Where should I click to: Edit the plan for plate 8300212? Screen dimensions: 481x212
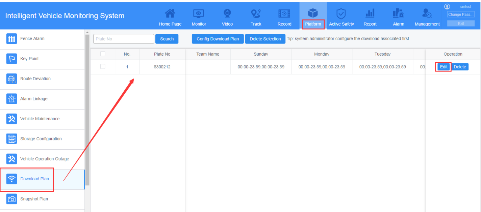pos(444,67)
